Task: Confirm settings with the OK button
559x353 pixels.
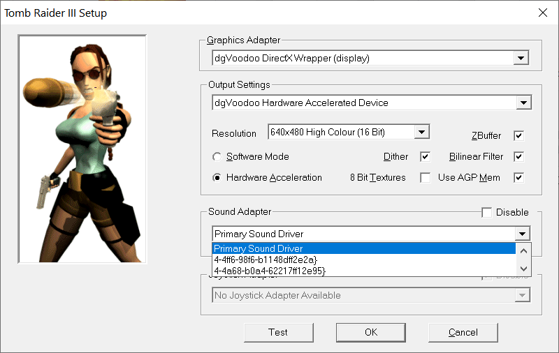Action: point(371,332)
